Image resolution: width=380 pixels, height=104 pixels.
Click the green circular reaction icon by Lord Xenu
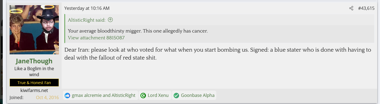pos(143,96)
